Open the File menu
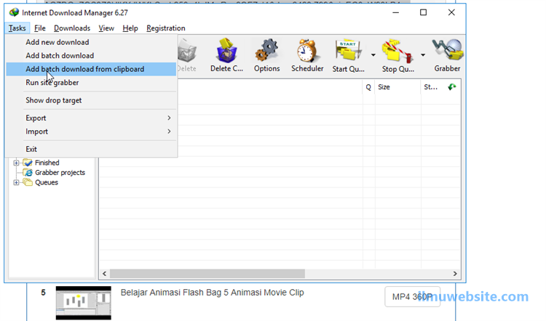The height and width of the screenshot is (321, 546). [40, 28]
